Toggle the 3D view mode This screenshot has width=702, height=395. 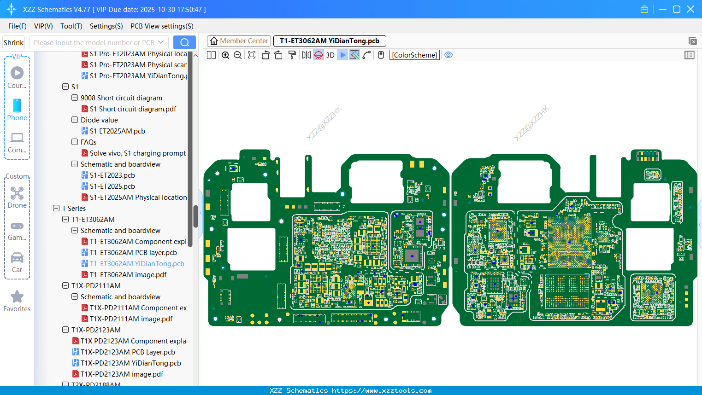[330, 55]
